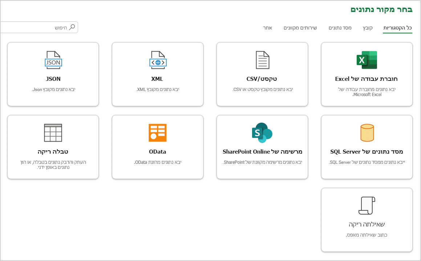Screen dimensions: 421x261
Task: Click the text "יבא נתונים מקובץ XML"
Action: click(157, 89)
